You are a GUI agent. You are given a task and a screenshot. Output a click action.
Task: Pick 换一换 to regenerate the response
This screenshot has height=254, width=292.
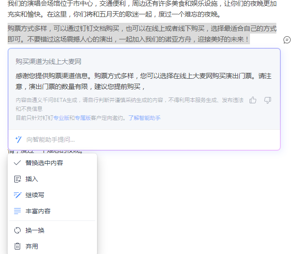coord(35,230)
